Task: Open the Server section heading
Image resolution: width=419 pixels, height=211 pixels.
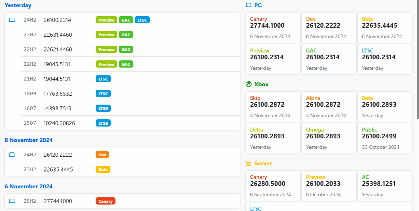Action: click(x=263, y=163)
